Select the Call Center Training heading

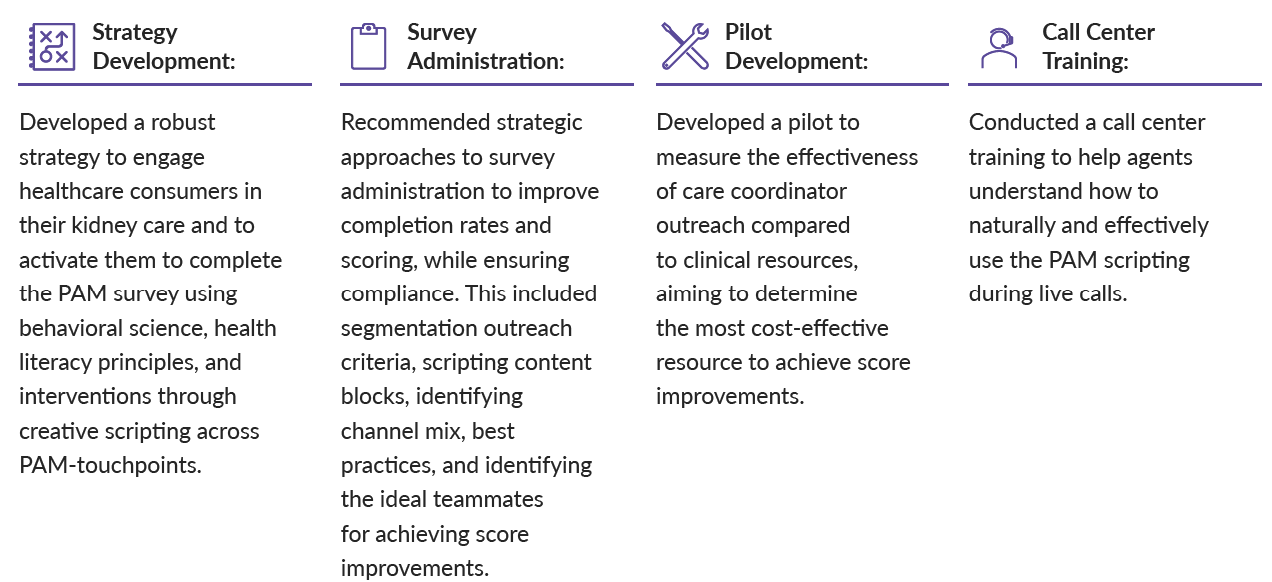tap(1098, 46)
